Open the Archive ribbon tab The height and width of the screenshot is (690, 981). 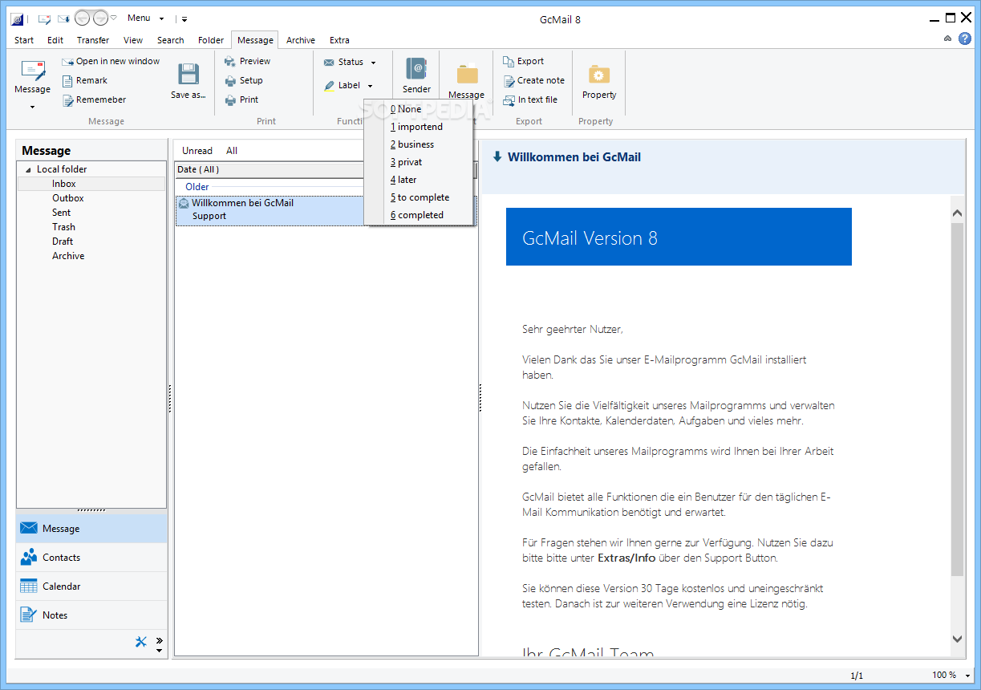[301, 40]
